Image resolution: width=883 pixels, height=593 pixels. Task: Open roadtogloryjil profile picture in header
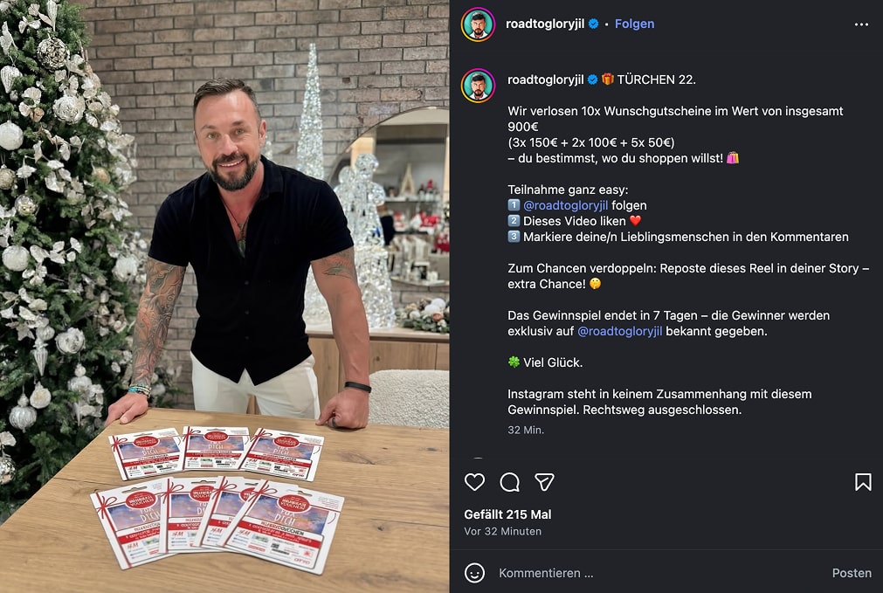pyautogui.click(x=478, y=24)
